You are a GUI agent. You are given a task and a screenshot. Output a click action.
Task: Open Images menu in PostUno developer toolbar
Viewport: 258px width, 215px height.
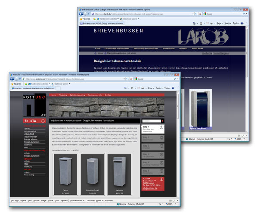click(43, 200)
